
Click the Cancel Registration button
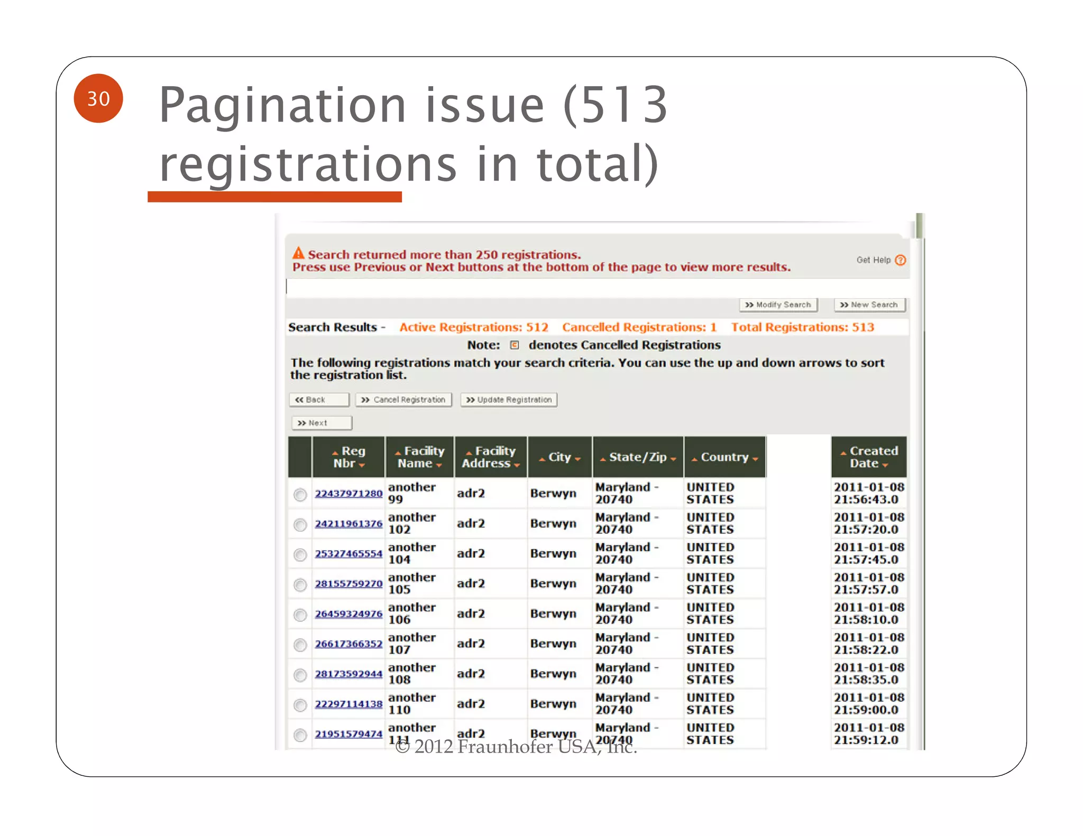[403, 400]
